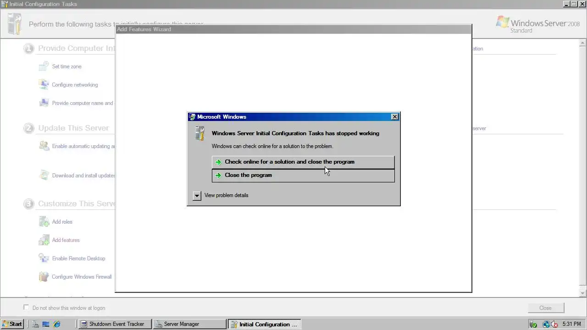Click the 'Add Features Wizard' title bar
Viewport: 587px width, 330px height.
[x=293, y=29]
